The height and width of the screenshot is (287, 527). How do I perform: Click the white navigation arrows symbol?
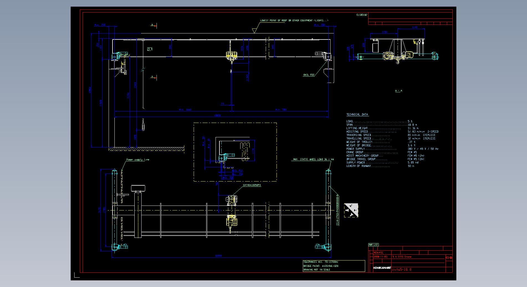tap(351, 210)
